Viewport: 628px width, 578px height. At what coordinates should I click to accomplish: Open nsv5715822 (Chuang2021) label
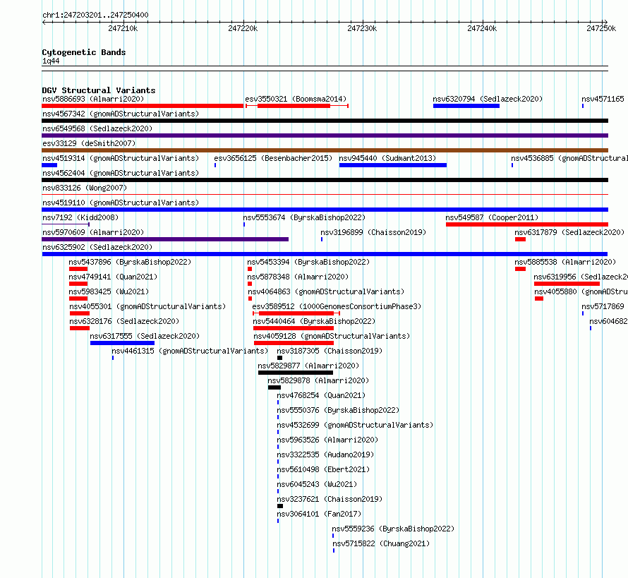(x=381, y=543)
